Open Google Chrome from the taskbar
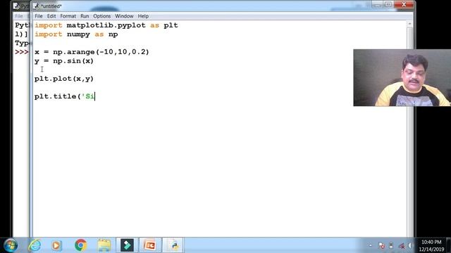Screen dimensions: 451x253 coord(81,245)
